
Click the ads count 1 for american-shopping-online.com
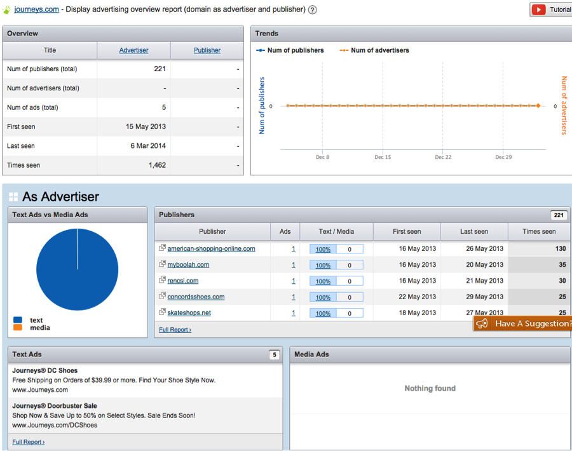click(293, 249)
